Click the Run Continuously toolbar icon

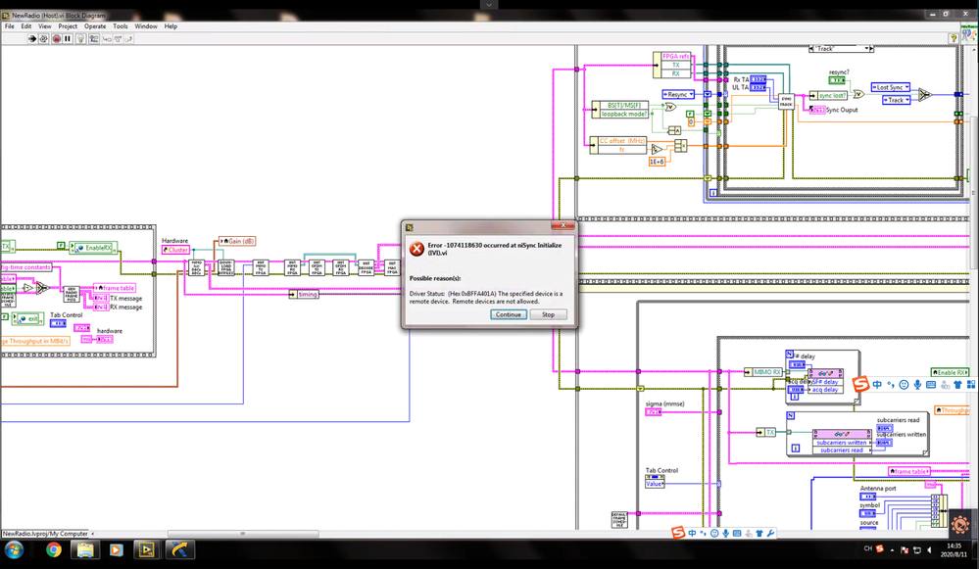[44, 38]
